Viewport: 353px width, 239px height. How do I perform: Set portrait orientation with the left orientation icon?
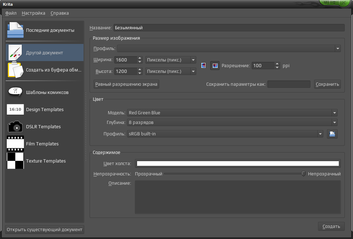coord(203,65)
